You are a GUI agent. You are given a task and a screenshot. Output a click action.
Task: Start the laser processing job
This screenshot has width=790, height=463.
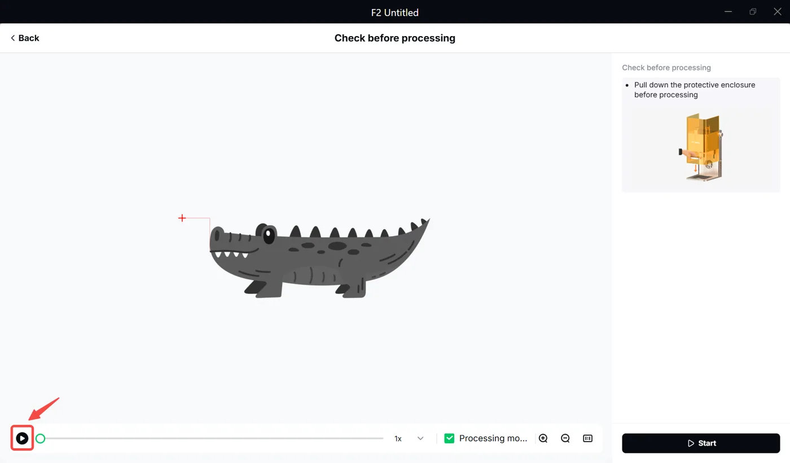pyautogui.click(x=701, y=443)
